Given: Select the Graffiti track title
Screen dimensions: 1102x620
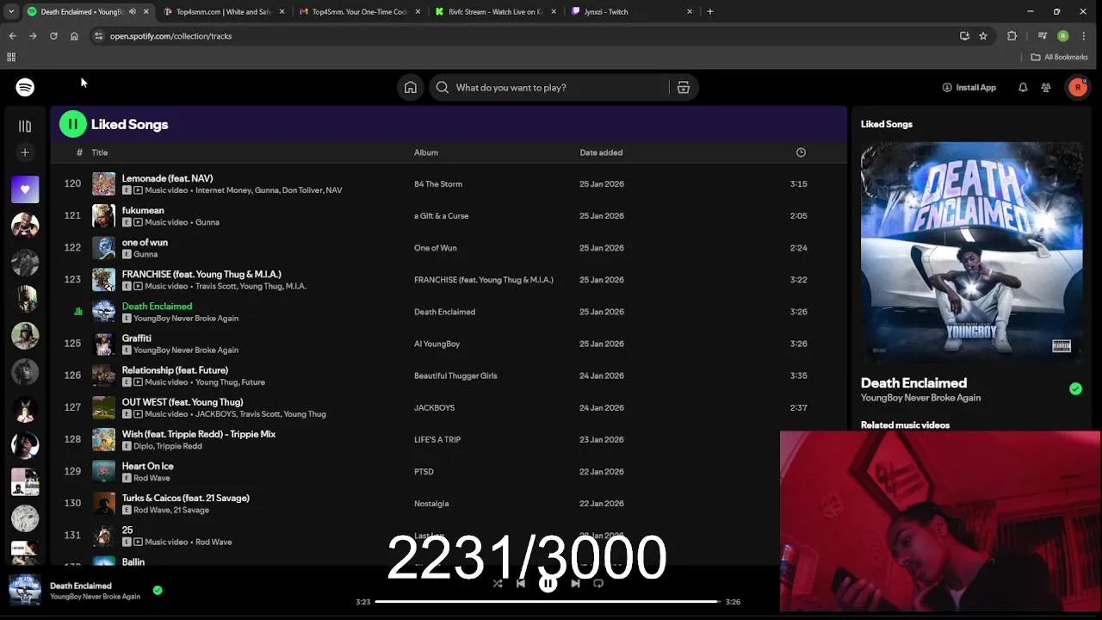Looking at the screenshot, I should [136, 338].
